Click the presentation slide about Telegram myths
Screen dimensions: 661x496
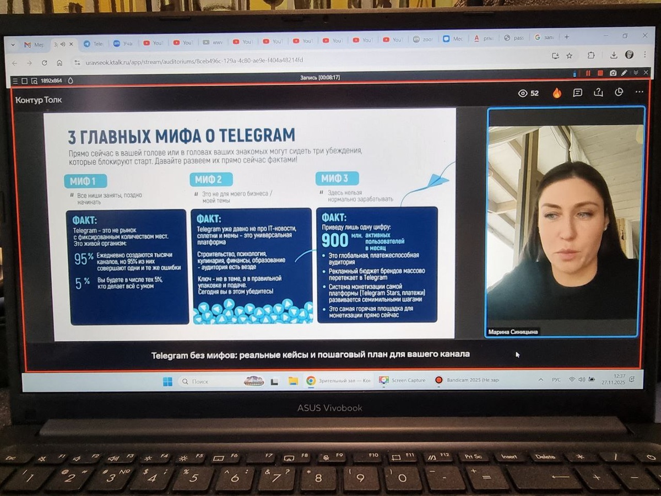(250, 224)
